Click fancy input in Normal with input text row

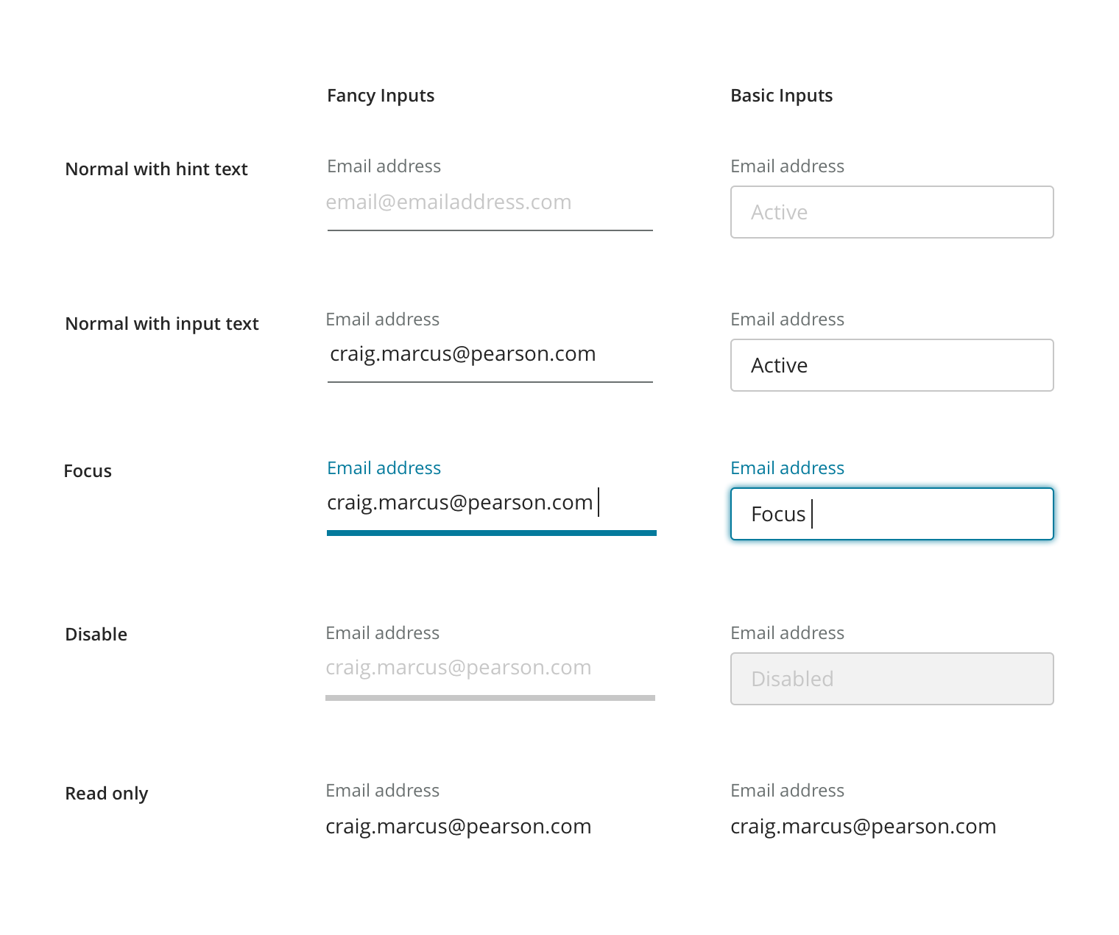(490, 355)
